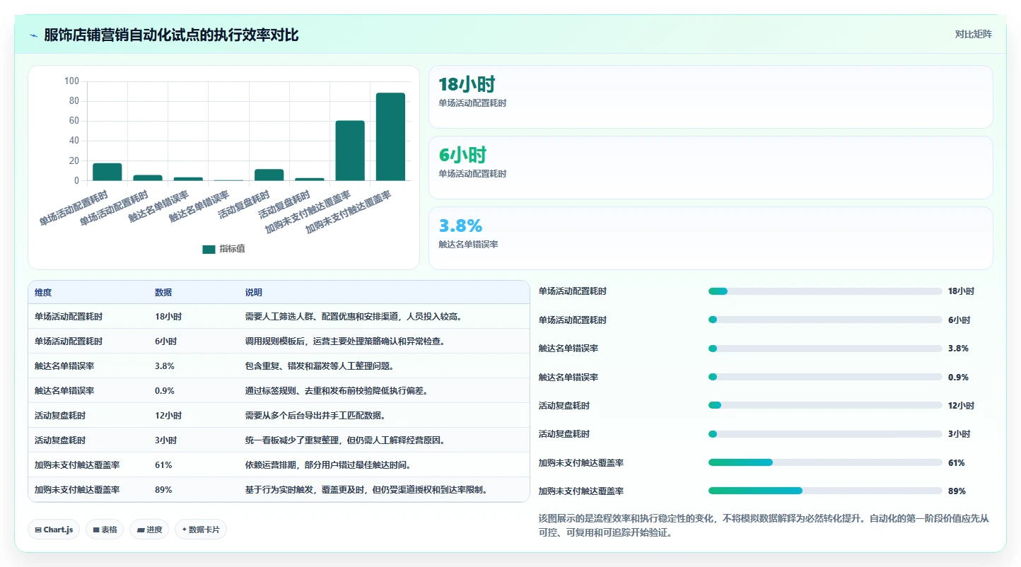Select the 表格 chip below the table
Viewport: 1021px width, 567px height.
pos(105,530)
